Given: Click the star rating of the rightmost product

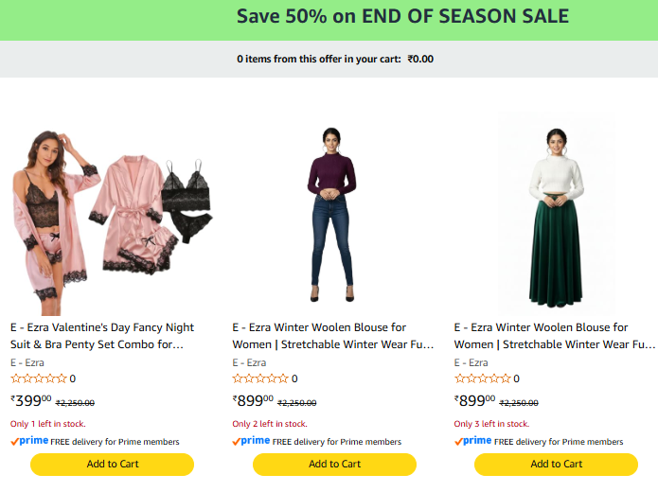Looking at the screenshot, I should (x=482, y=378).
